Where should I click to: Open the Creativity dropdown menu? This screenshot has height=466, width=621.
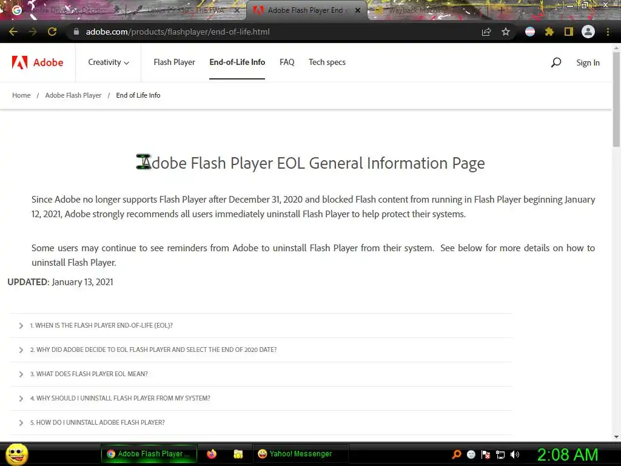(x=109, y=62)
